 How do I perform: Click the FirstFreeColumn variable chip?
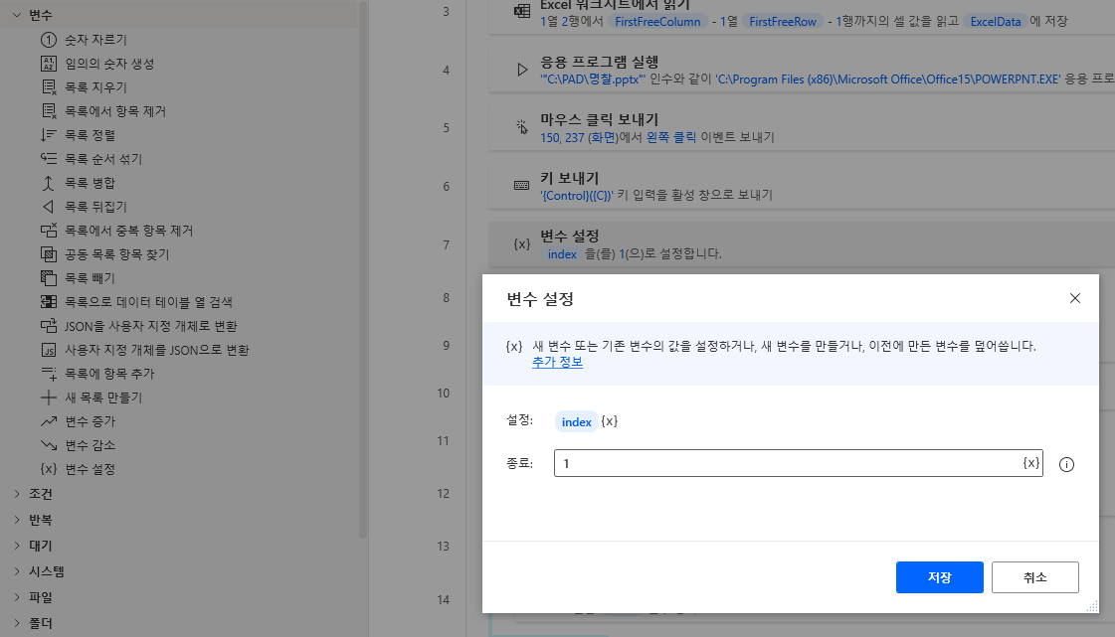[657, 21]
